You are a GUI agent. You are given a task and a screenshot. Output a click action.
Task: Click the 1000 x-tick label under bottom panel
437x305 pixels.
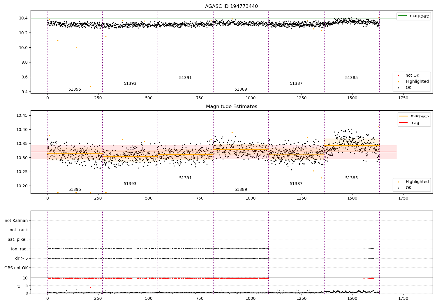(251, 299)
